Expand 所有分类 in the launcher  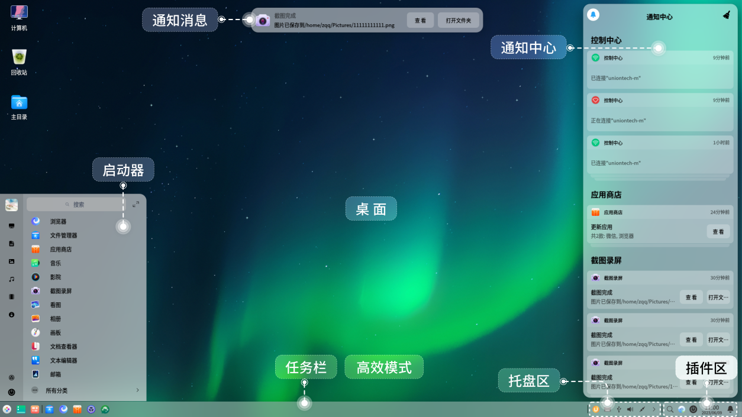tap(86, 390)
